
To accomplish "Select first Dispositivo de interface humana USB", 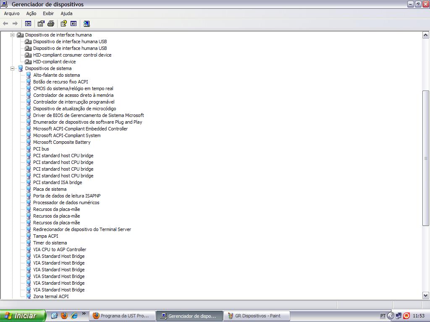I will [x=70, y=42].
